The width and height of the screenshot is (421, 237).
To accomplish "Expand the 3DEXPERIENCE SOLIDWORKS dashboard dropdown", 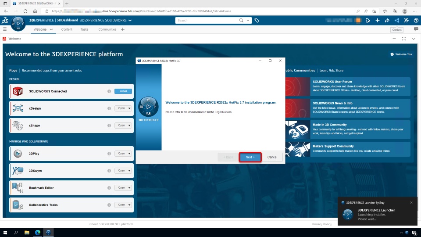I will [x=130, y=21].
